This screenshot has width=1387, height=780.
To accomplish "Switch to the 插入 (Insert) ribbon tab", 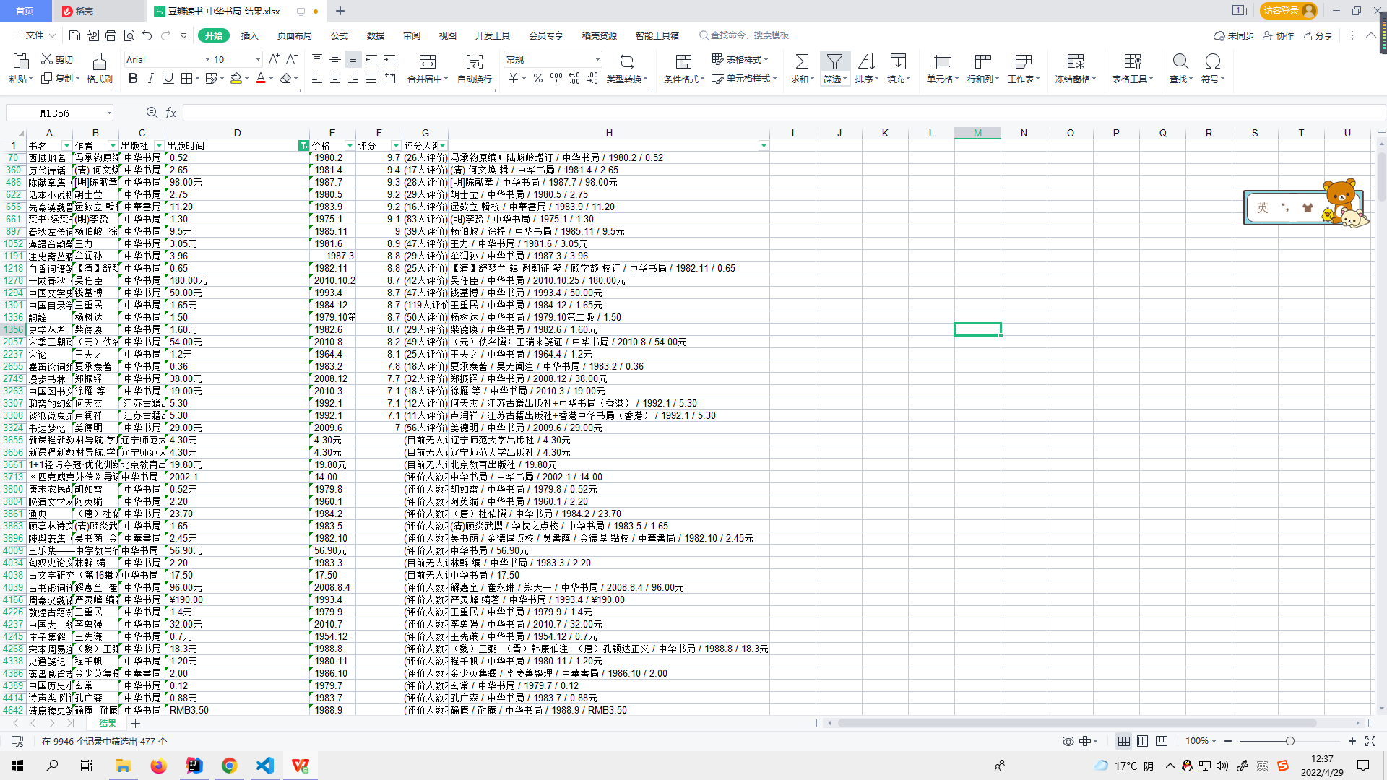I will coord(249,35).
